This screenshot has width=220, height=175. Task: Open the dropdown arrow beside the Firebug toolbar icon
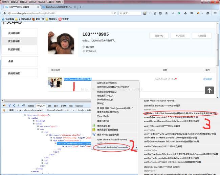(202, 13)
